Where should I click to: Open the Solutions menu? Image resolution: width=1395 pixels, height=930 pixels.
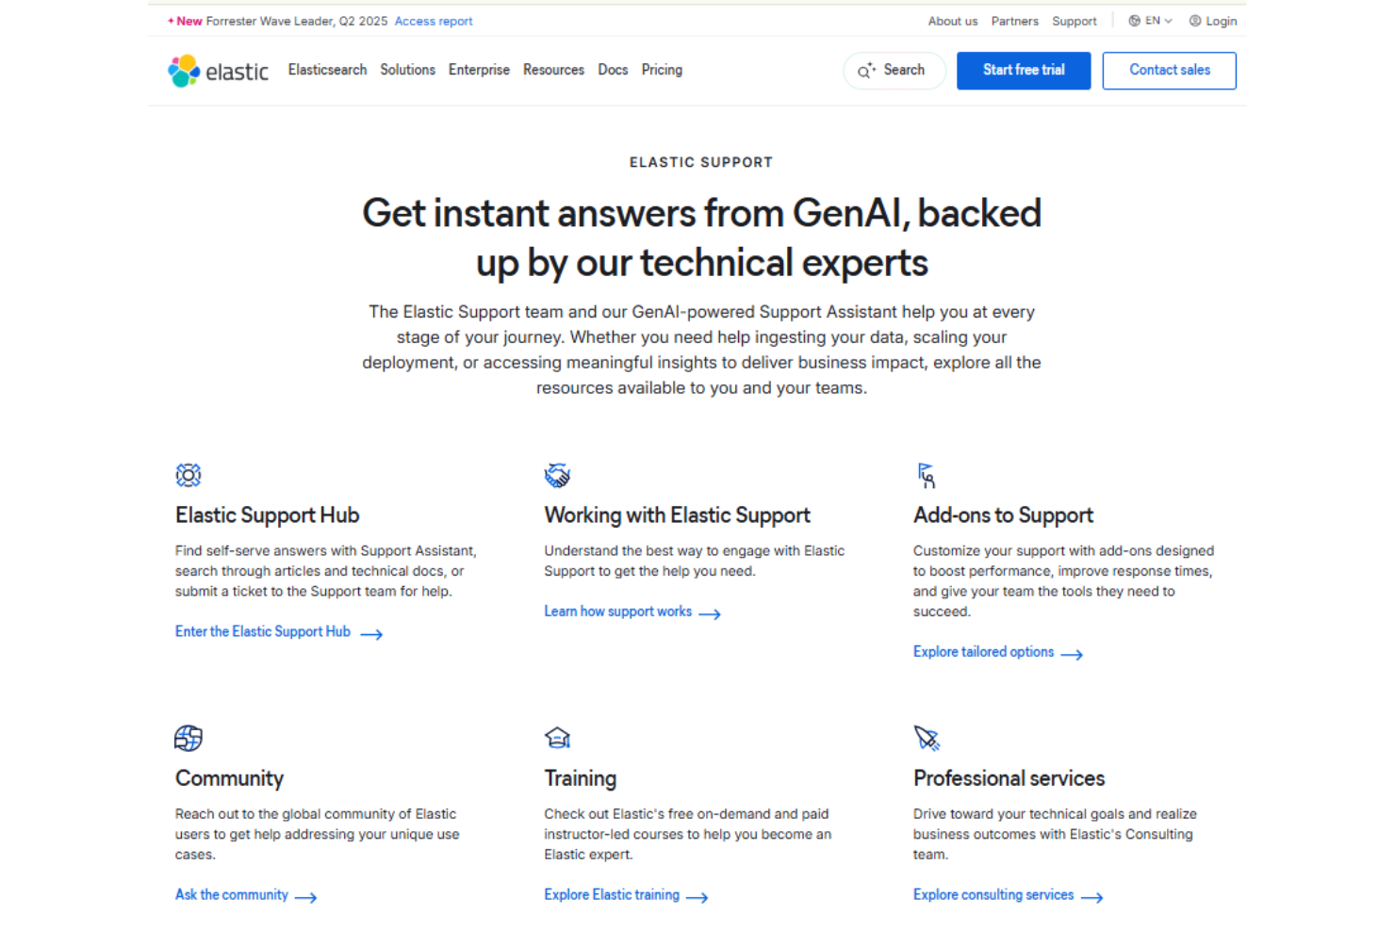tap(407, 70)
